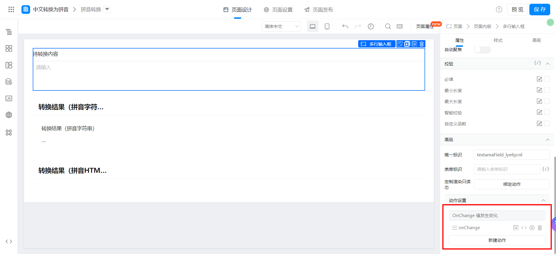This screenshot has width=556, height=254.
Task: Collapse the 校验 section
Action: tap(548, 64)
